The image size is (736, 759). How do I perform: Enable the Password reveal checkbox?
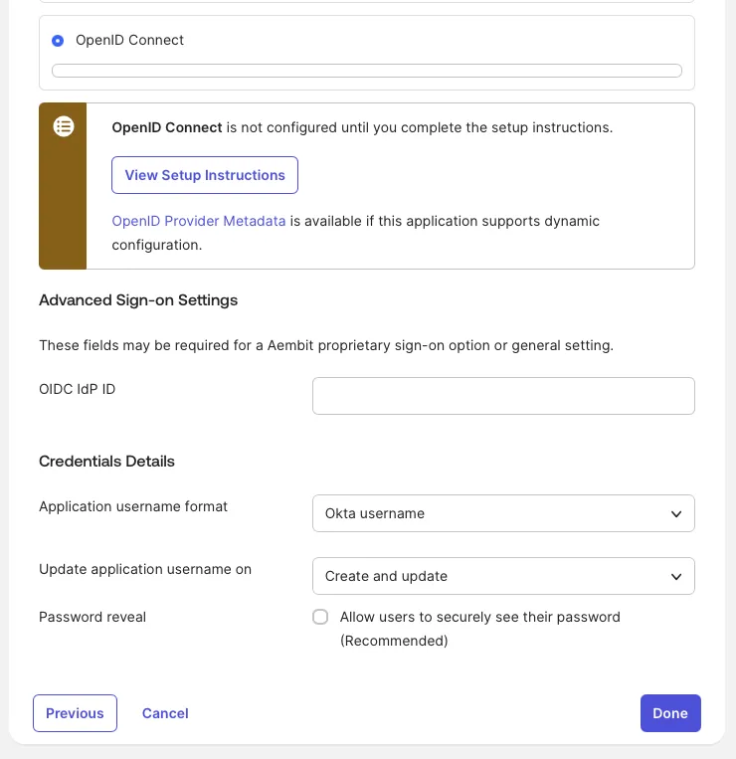click(x=320, y=617)
